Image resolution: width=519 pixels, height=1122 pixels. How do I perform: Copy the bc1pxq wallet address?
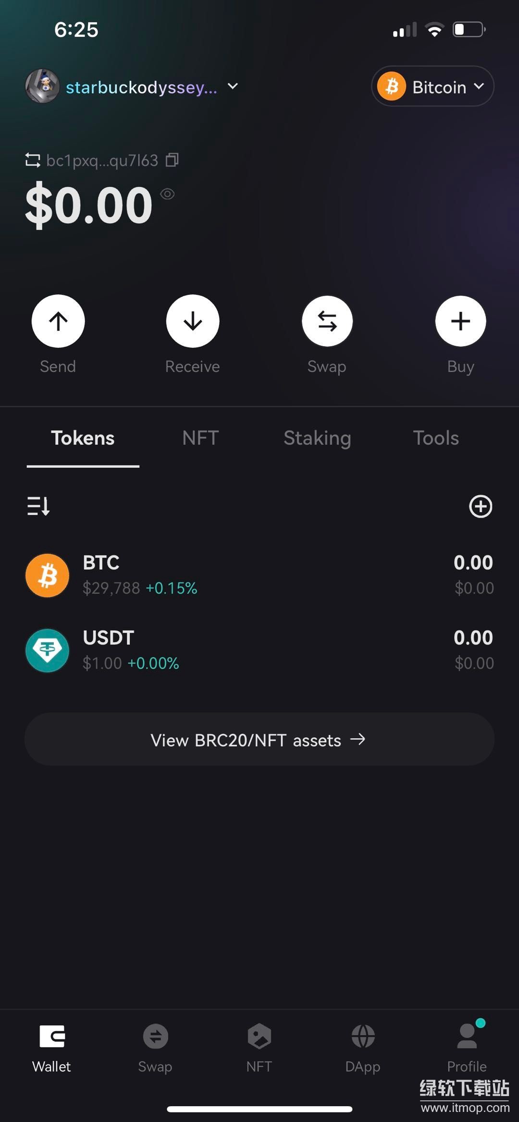click(172, 160)
